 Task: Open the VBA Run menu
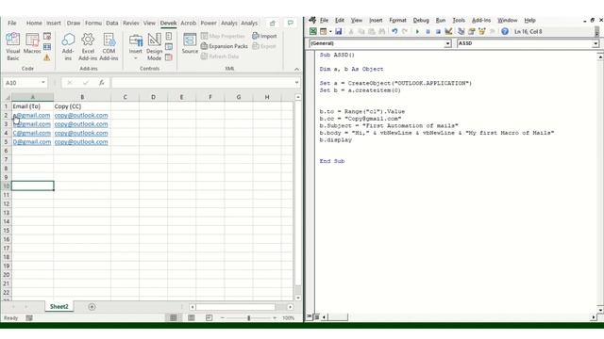tap(441, 21)
